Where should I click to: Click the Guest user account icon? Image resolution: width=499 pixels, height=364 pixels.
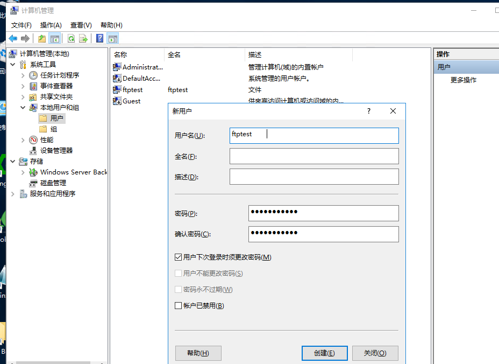point(117,101)
